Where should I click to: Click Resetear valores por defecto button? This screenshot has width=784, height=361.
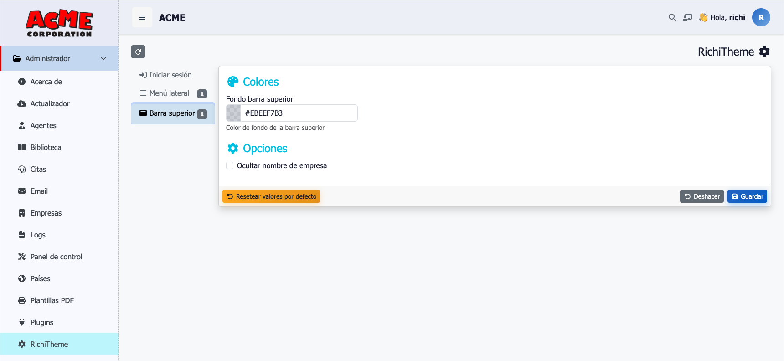tap(271, 196)
